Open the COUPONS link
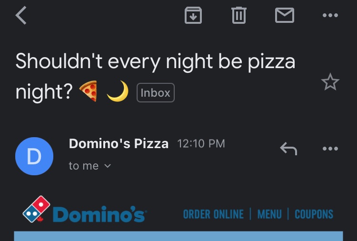 pyautogui.click(x=314, y=214)
